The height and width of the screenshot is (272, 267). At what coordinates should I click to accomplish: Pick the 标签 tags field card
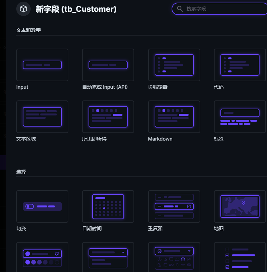point(240,117)
